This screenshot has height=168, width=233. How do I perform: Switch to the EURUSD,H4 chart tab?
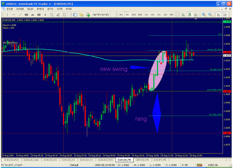(x=50, y=160)
